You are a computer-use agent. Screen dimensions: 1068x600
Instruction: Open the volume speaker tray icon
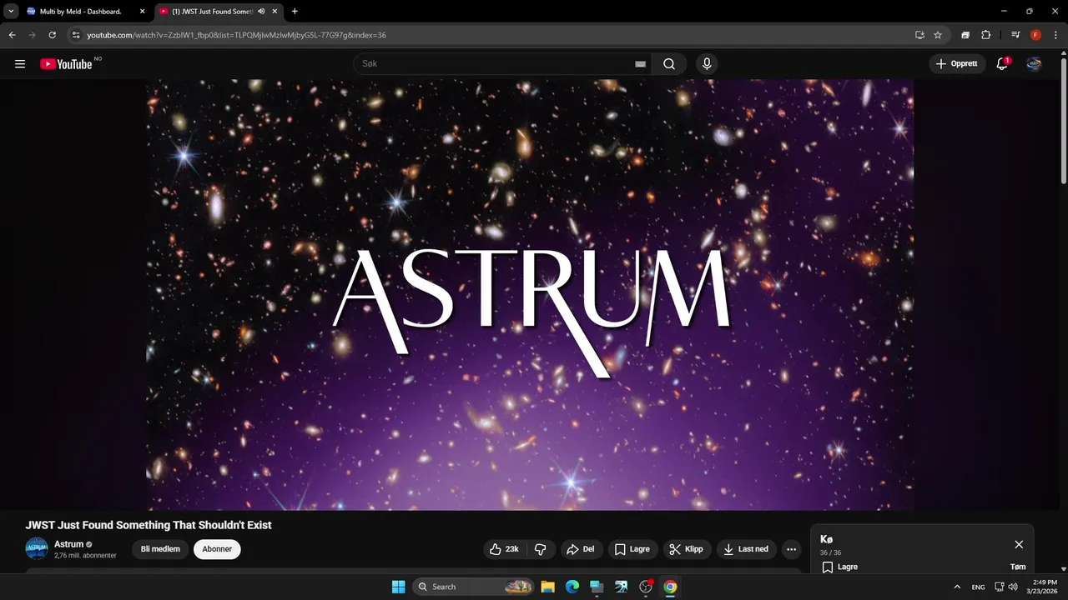(x=1013, y=587)
